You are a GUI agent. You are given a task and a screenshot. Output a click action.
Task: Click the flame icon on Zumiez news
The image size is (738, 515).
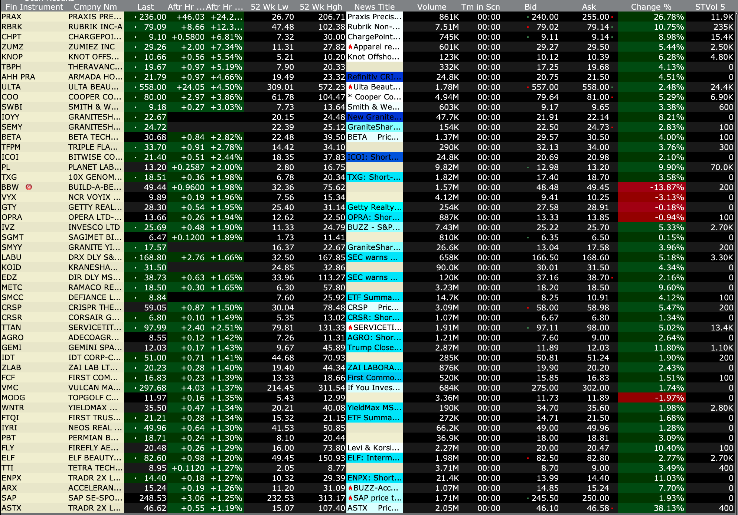350,47
